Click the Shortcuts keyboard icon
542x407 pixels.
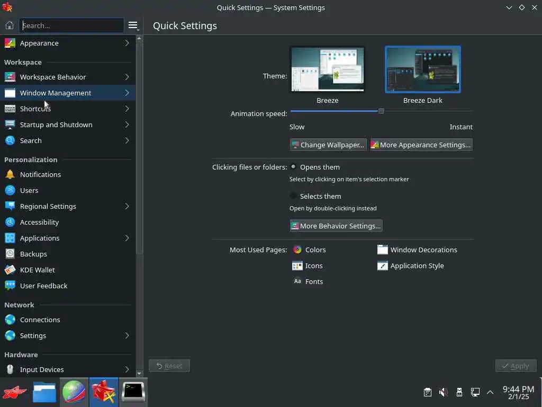coord(10,109)
